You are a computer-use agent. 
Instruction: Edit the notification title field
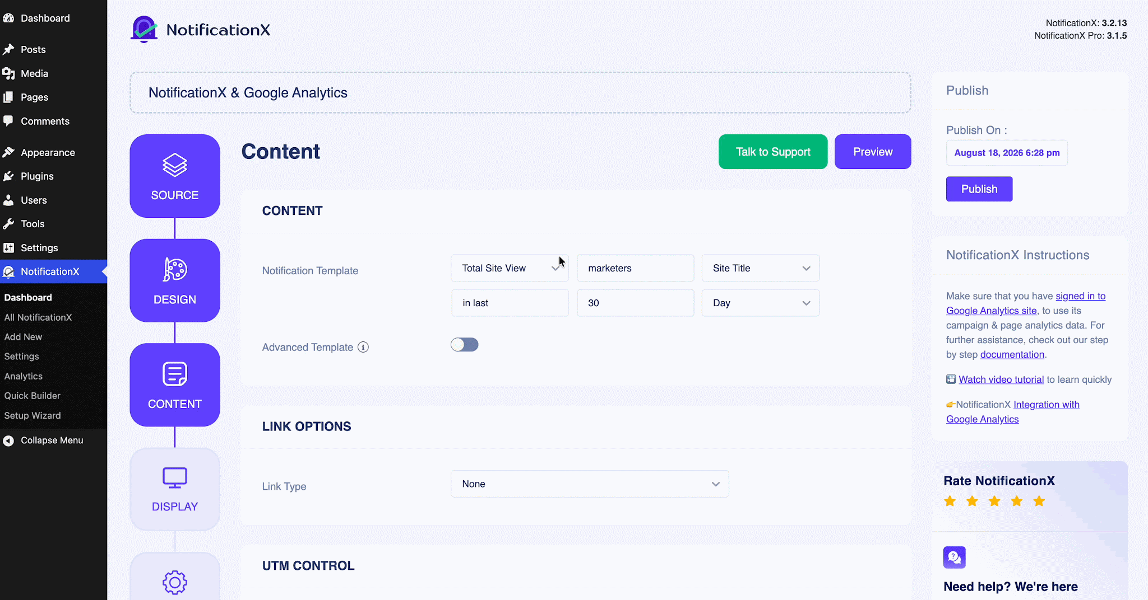520,93
